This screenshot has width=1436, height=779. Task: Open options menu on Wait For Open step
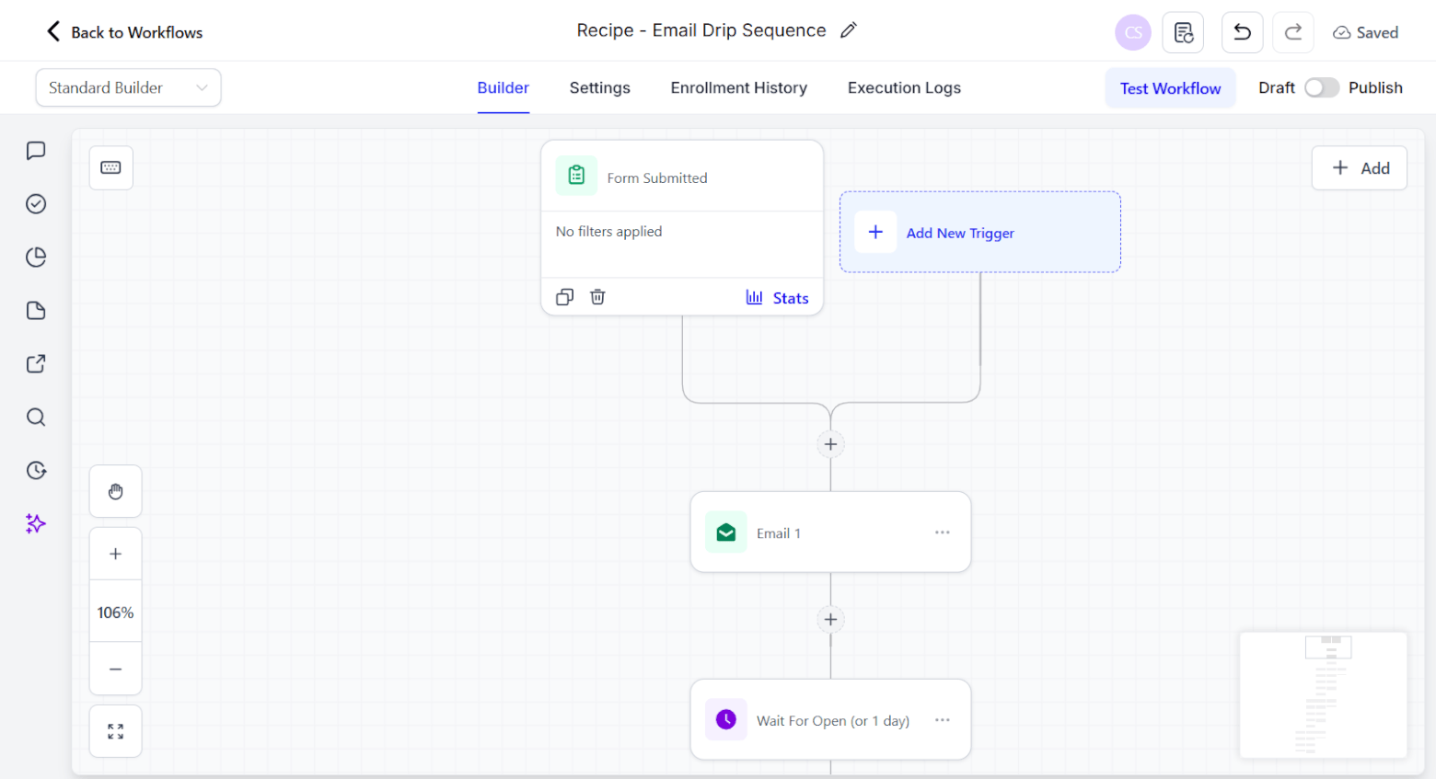pyautogui.click(x=942, y=720)
